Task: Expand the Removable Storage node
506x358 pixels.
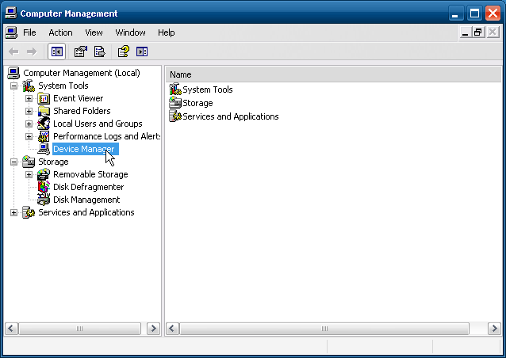Action: coord(29,174)
